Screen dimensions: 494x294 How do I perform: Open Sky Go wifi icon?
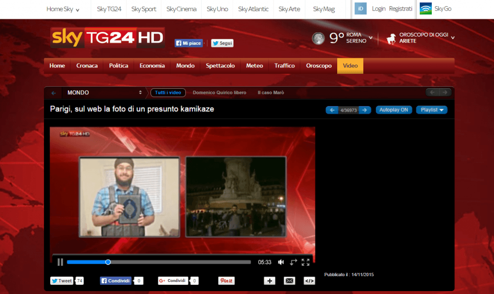425,9
